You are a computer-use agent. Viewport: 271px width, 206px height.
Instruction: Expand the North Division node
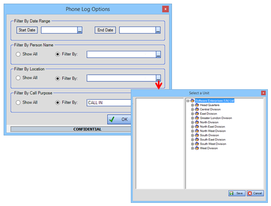pos(192,122)
